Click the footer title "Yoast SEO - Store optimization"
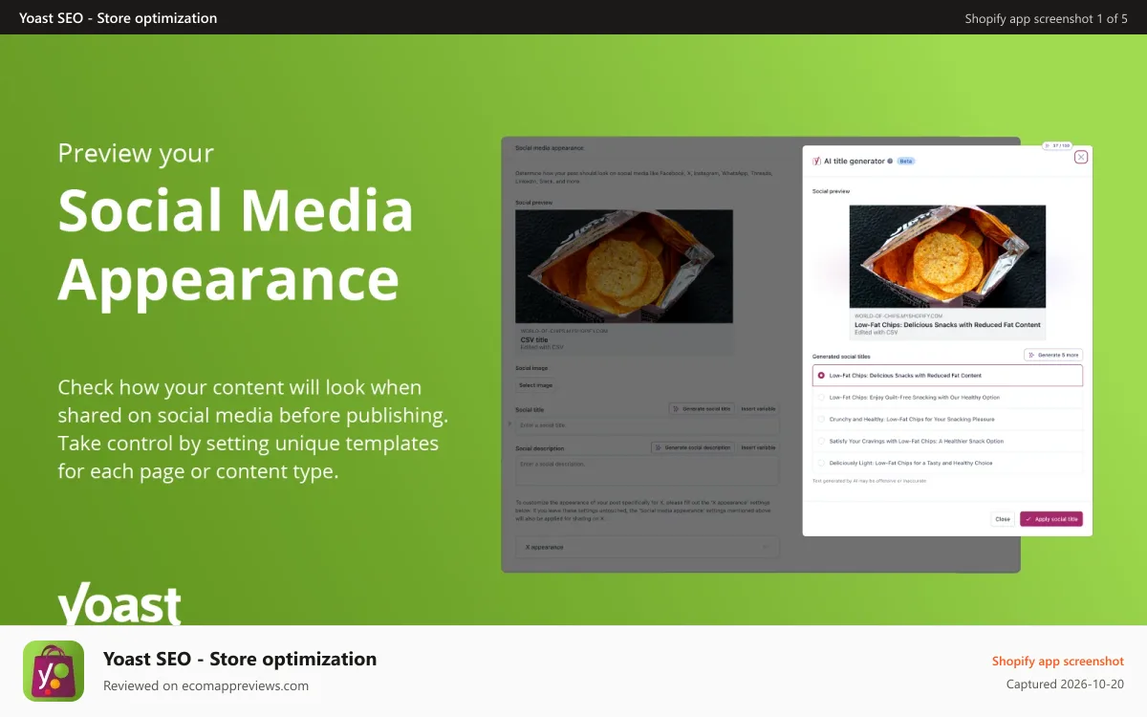Viewport: 1147px width, 717px height. (240, 659)
